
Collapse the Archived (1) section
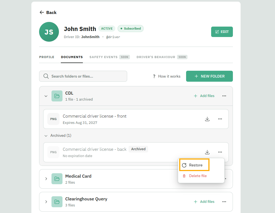point(46,136)
